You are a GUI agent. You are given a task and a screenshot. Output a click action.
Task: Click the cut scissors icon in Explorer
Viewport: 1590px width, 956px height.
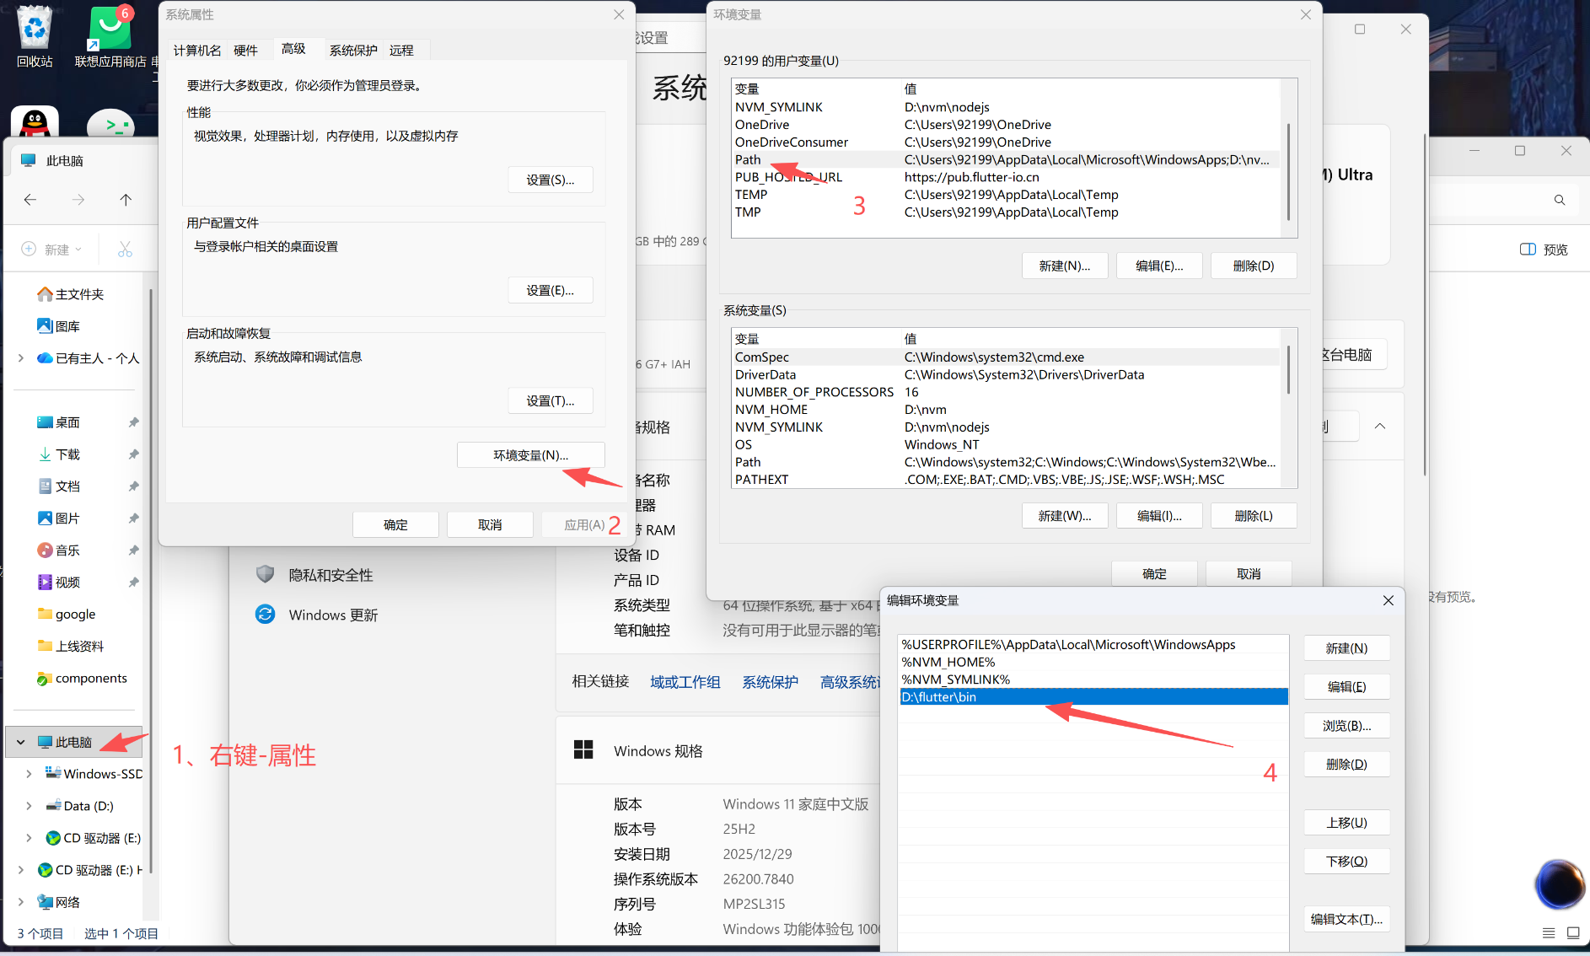coord(125,250)
